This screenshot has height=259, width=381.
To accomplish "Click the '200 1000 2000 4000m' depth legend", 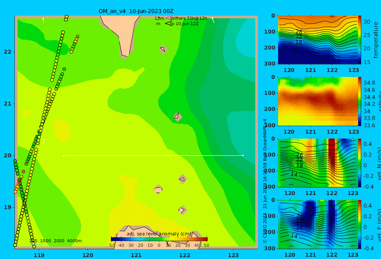I will [55, 241].
